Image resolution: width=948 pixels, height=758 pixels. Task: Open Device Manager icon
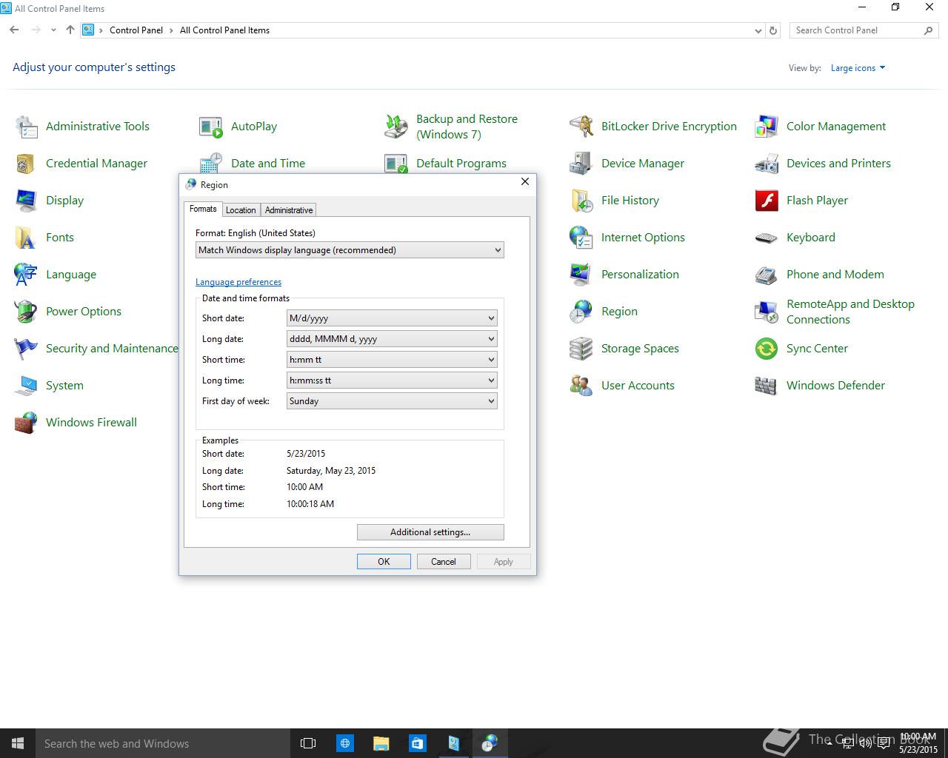[581, 164]
